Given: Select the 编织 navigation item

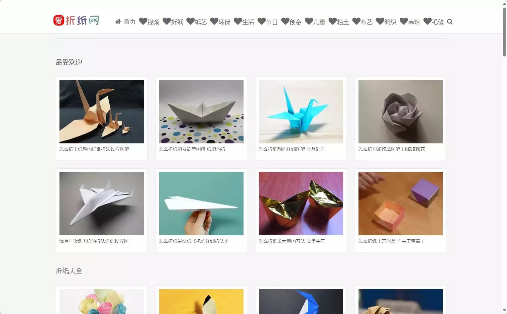Looking at the screenshot, I should click(x=390, y=22).
